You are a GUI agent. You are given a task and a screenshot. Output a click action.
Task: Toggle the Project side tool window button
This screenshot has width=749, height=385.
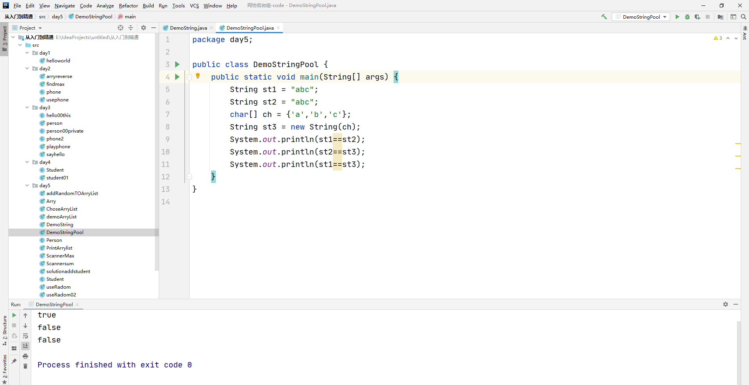tap(4, 39)
